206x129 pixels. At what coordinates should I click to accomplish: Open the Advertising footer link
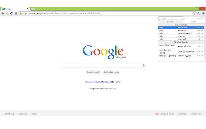pyautogui.click(x=9, y=114)
